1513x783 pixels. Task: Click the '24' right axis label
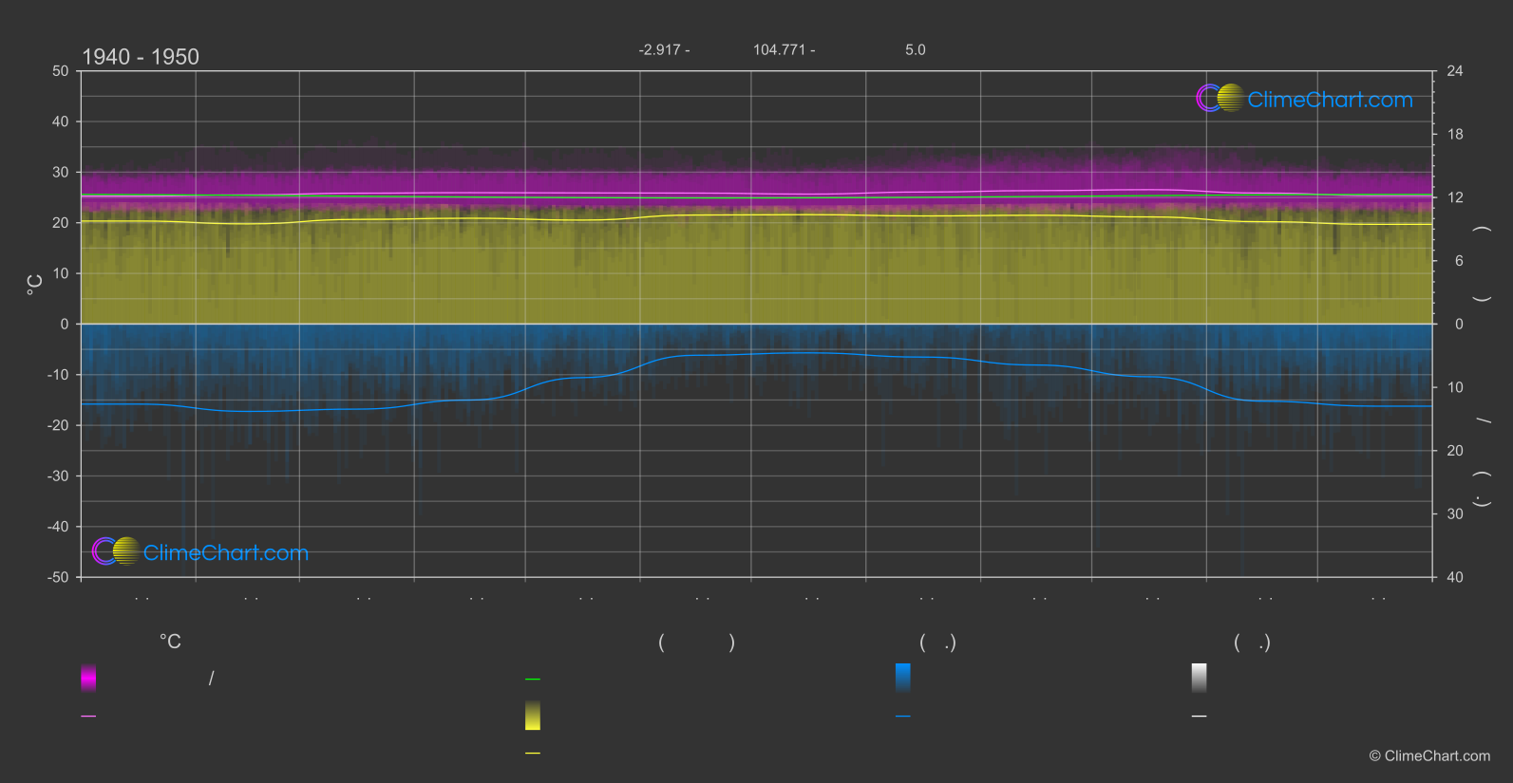click(x=1455, y=71)
